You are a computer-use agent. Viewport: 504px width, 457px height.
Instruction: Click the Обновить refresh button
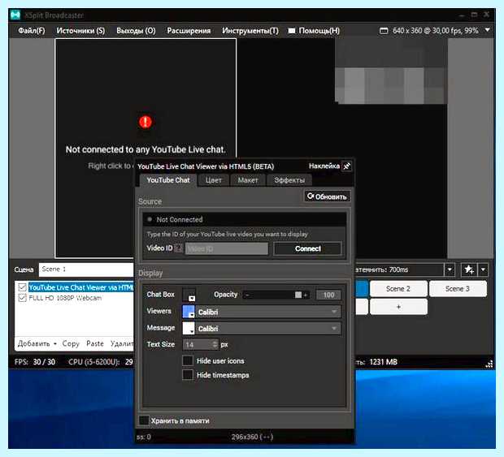click(328, 196)
